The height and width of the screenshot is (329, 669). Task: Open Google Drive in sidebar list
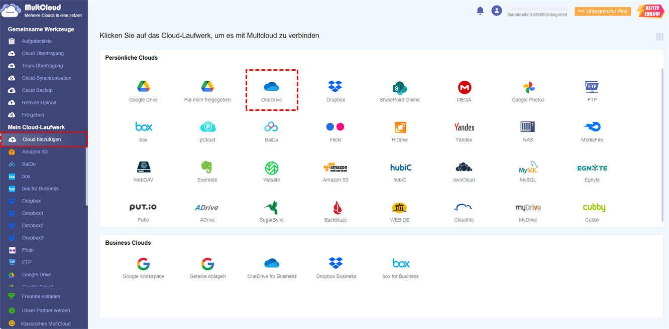point(36,275)
